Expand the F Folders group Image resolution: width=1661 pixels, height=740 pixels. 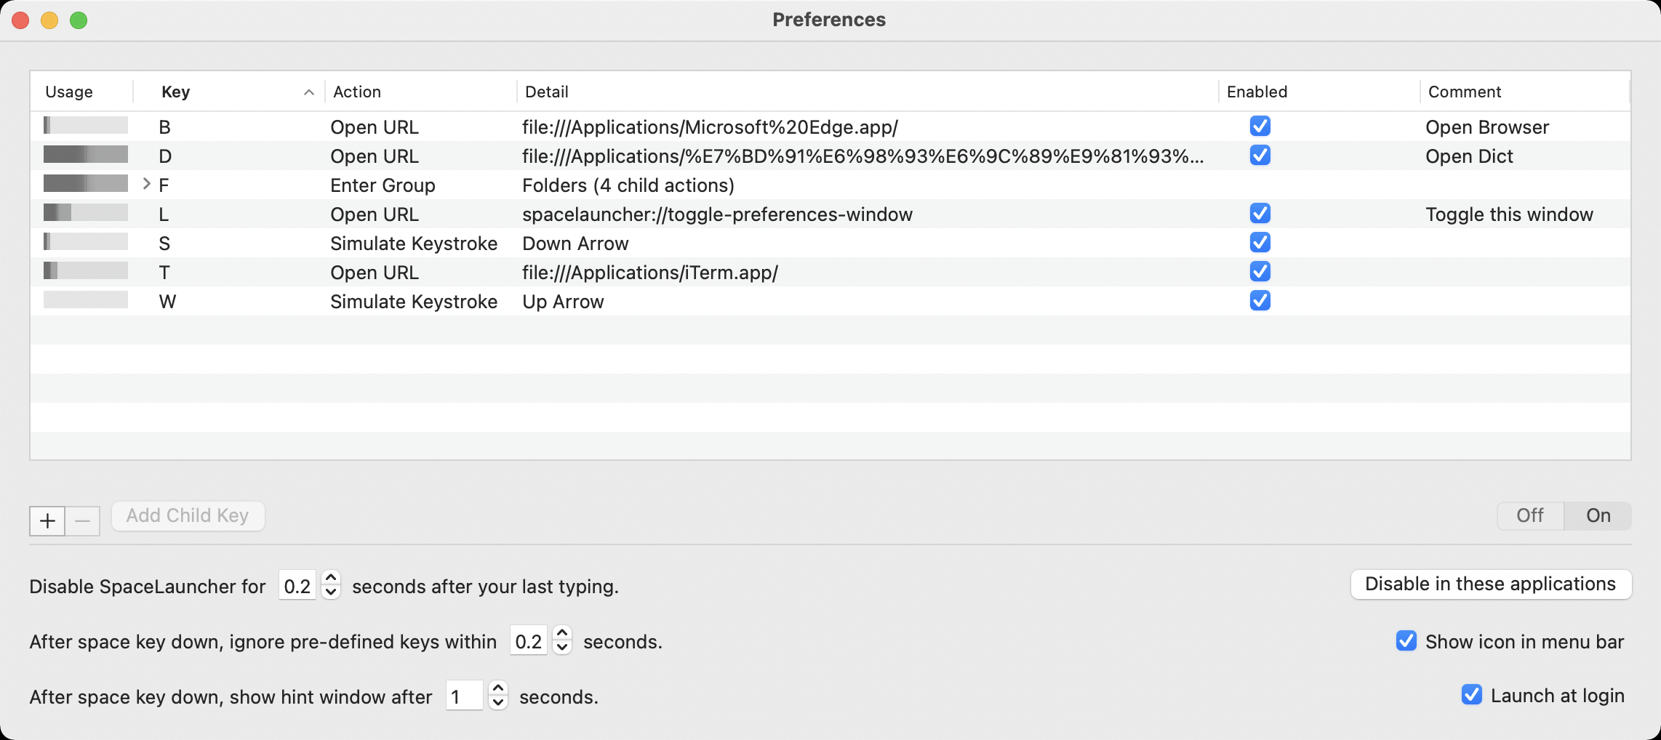[x=146, y=184]
